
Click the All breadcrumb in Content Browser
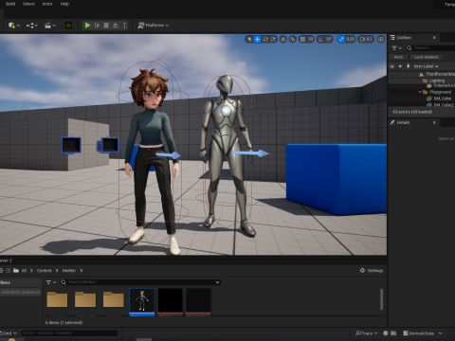click(24, 271)
